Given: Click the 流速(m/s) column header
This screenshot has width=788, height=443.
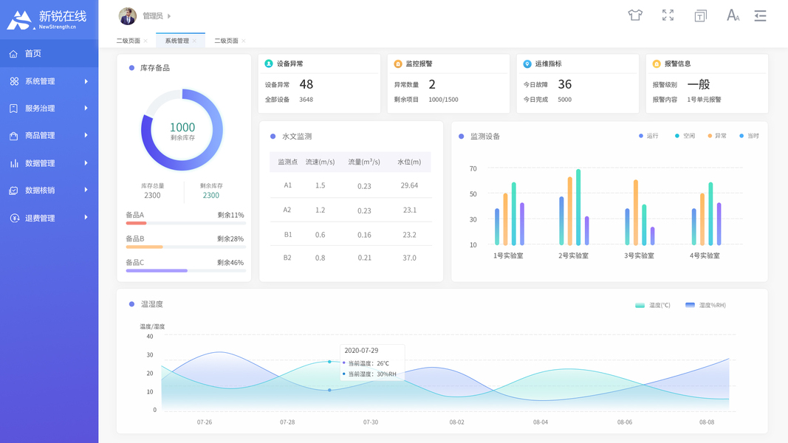Looking at the screenshot, I should pos(320,162).
